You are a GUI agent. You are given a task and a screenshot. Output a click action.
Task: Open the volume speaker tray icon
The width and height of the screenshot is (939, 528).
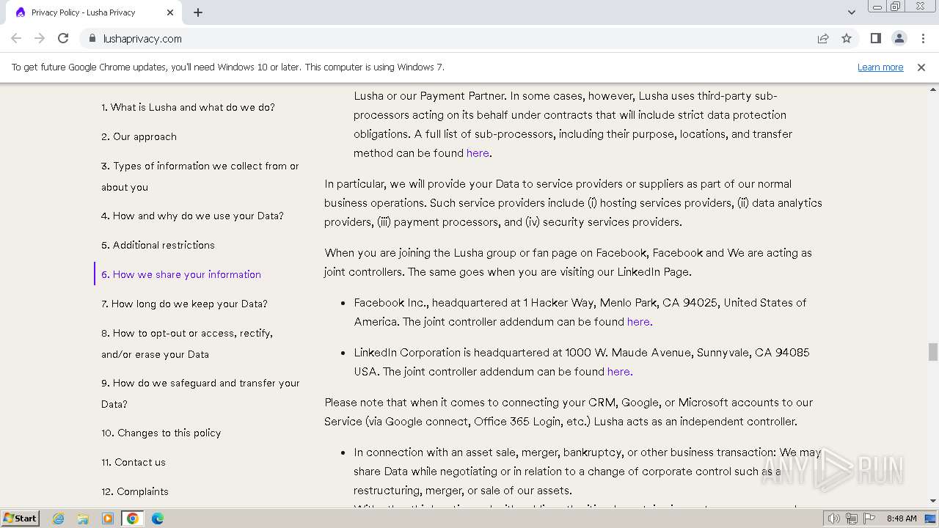pyautogui.click(x=834, y=518)
